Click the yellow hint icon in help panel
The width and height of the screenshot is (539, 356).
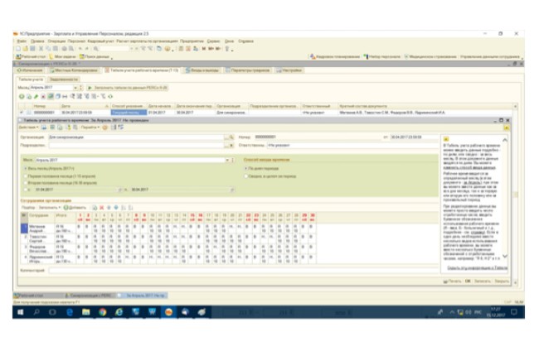tap(446, 138)
